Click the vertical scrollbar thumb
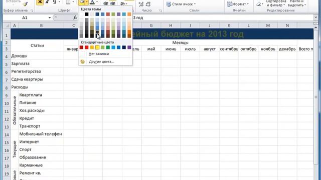This screenshot has height=180, width=321. (315, 97)
